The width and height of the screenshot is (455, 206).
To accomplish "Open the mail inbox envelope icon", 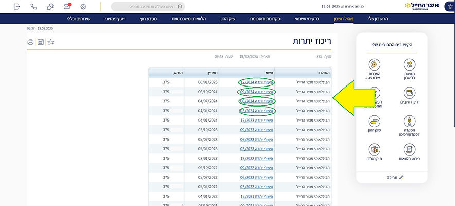I will pos(67,6).
